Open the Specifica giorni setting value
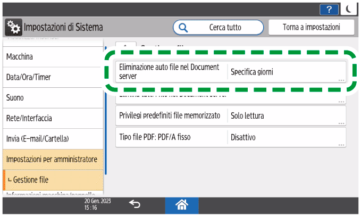 tap(286, 72)
